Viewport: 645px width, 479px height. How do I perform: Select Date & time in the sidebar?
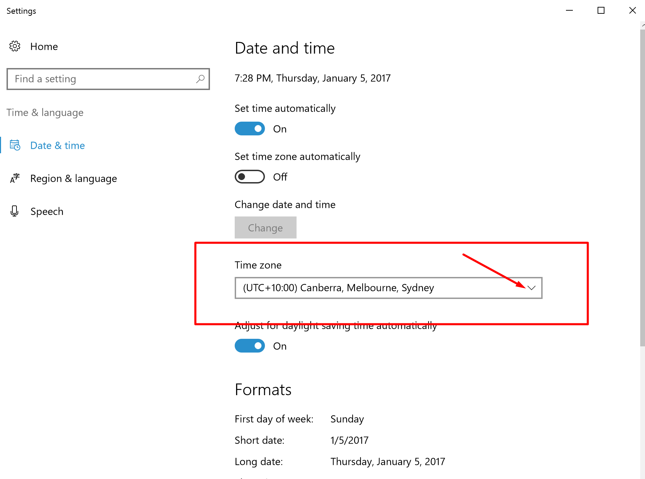(57, 145)
